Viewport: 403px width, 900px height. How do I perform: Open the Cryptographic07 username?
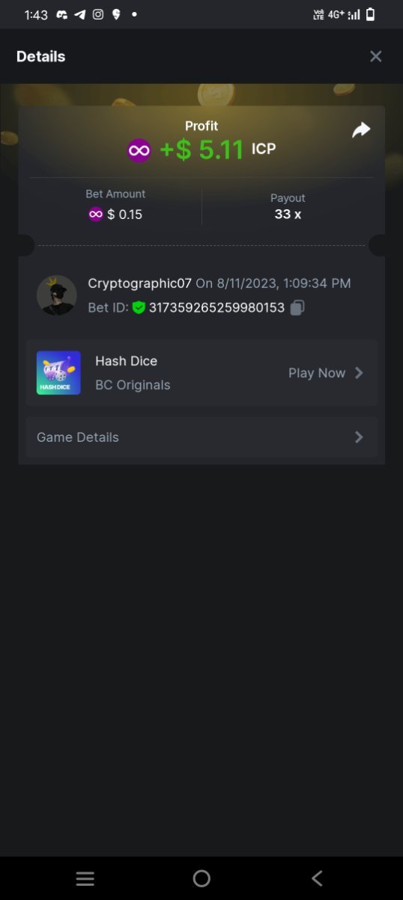click(x=140, y=283)
